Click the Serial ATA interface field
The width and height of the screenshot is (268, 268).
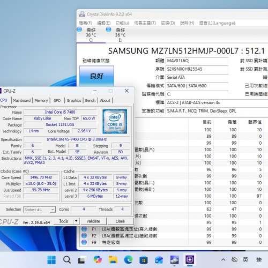coord(197,77)
